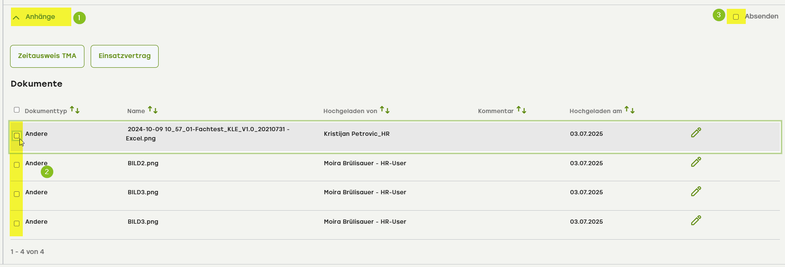
Task: Edit the Fachtest Excel.png document with pencil icon
Action: tap(696, 132)
